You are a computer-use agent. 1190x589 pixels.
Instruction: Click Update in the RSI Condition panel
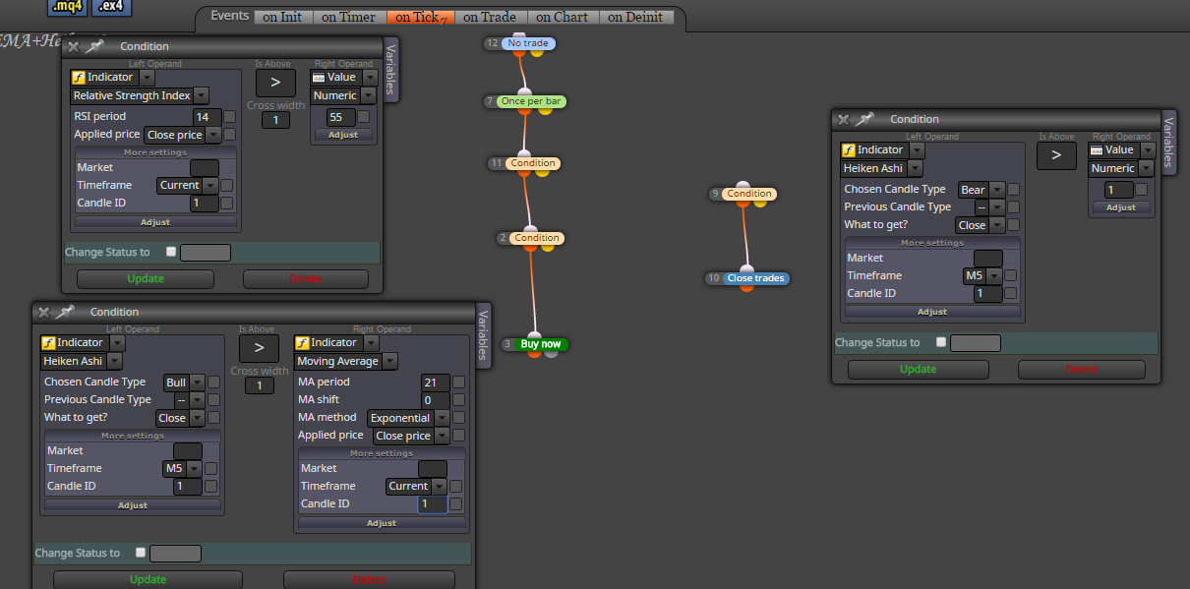click(147, 278)
